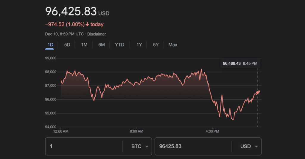Image resolution: width=305 pixels, height=159 pixels.
Task: Show the Max time range
Action: coord(173,45)
